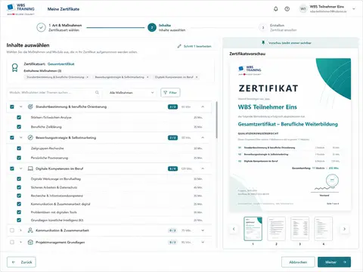Select preview page thumbnail 3

(299, 229)
